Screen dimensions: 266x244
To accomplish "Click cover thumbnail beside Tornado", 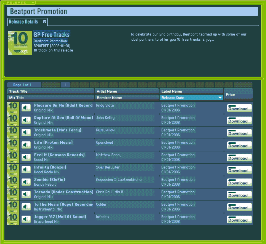I will click(13, 194).
